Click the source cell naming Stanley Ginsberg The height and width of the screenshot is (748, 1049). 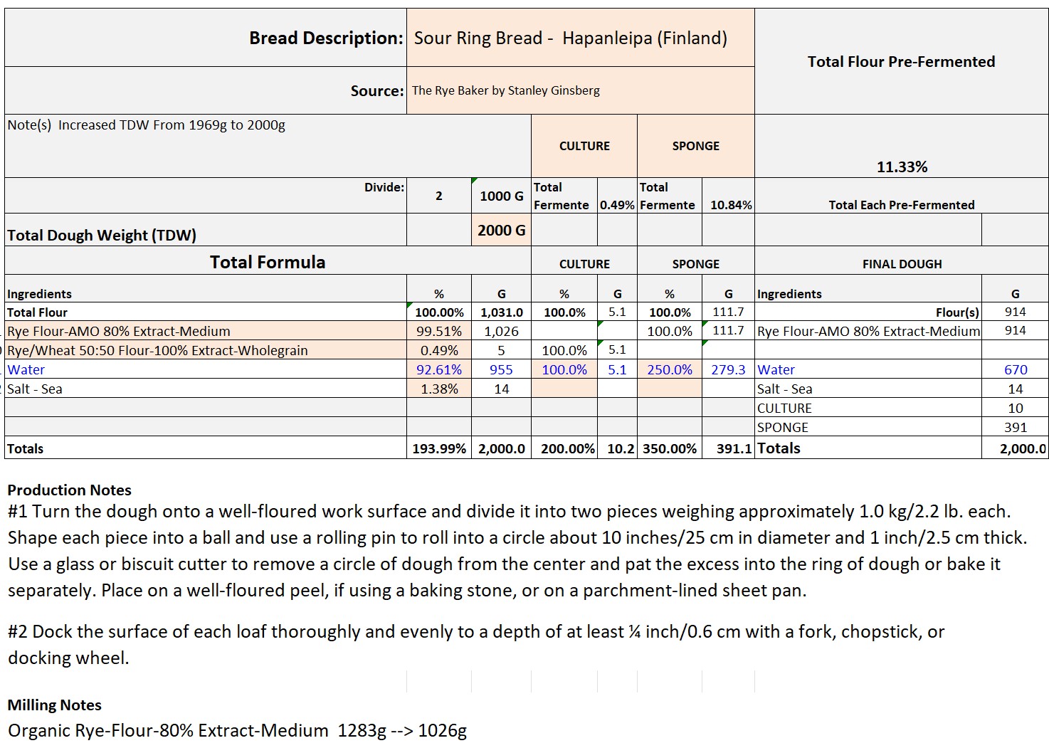pyautogui.click(x=579, y=90)
